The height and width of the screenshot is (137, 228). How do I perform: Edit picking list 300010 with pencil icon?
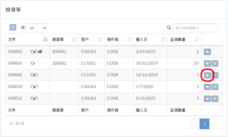(215, 87)
